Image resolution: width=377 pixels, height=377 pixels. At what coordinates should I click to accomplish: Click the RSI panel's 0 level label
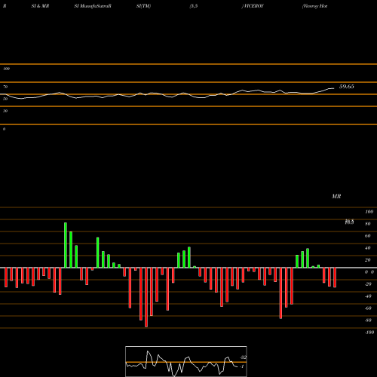pyautogui.click(x=4, y=129)
